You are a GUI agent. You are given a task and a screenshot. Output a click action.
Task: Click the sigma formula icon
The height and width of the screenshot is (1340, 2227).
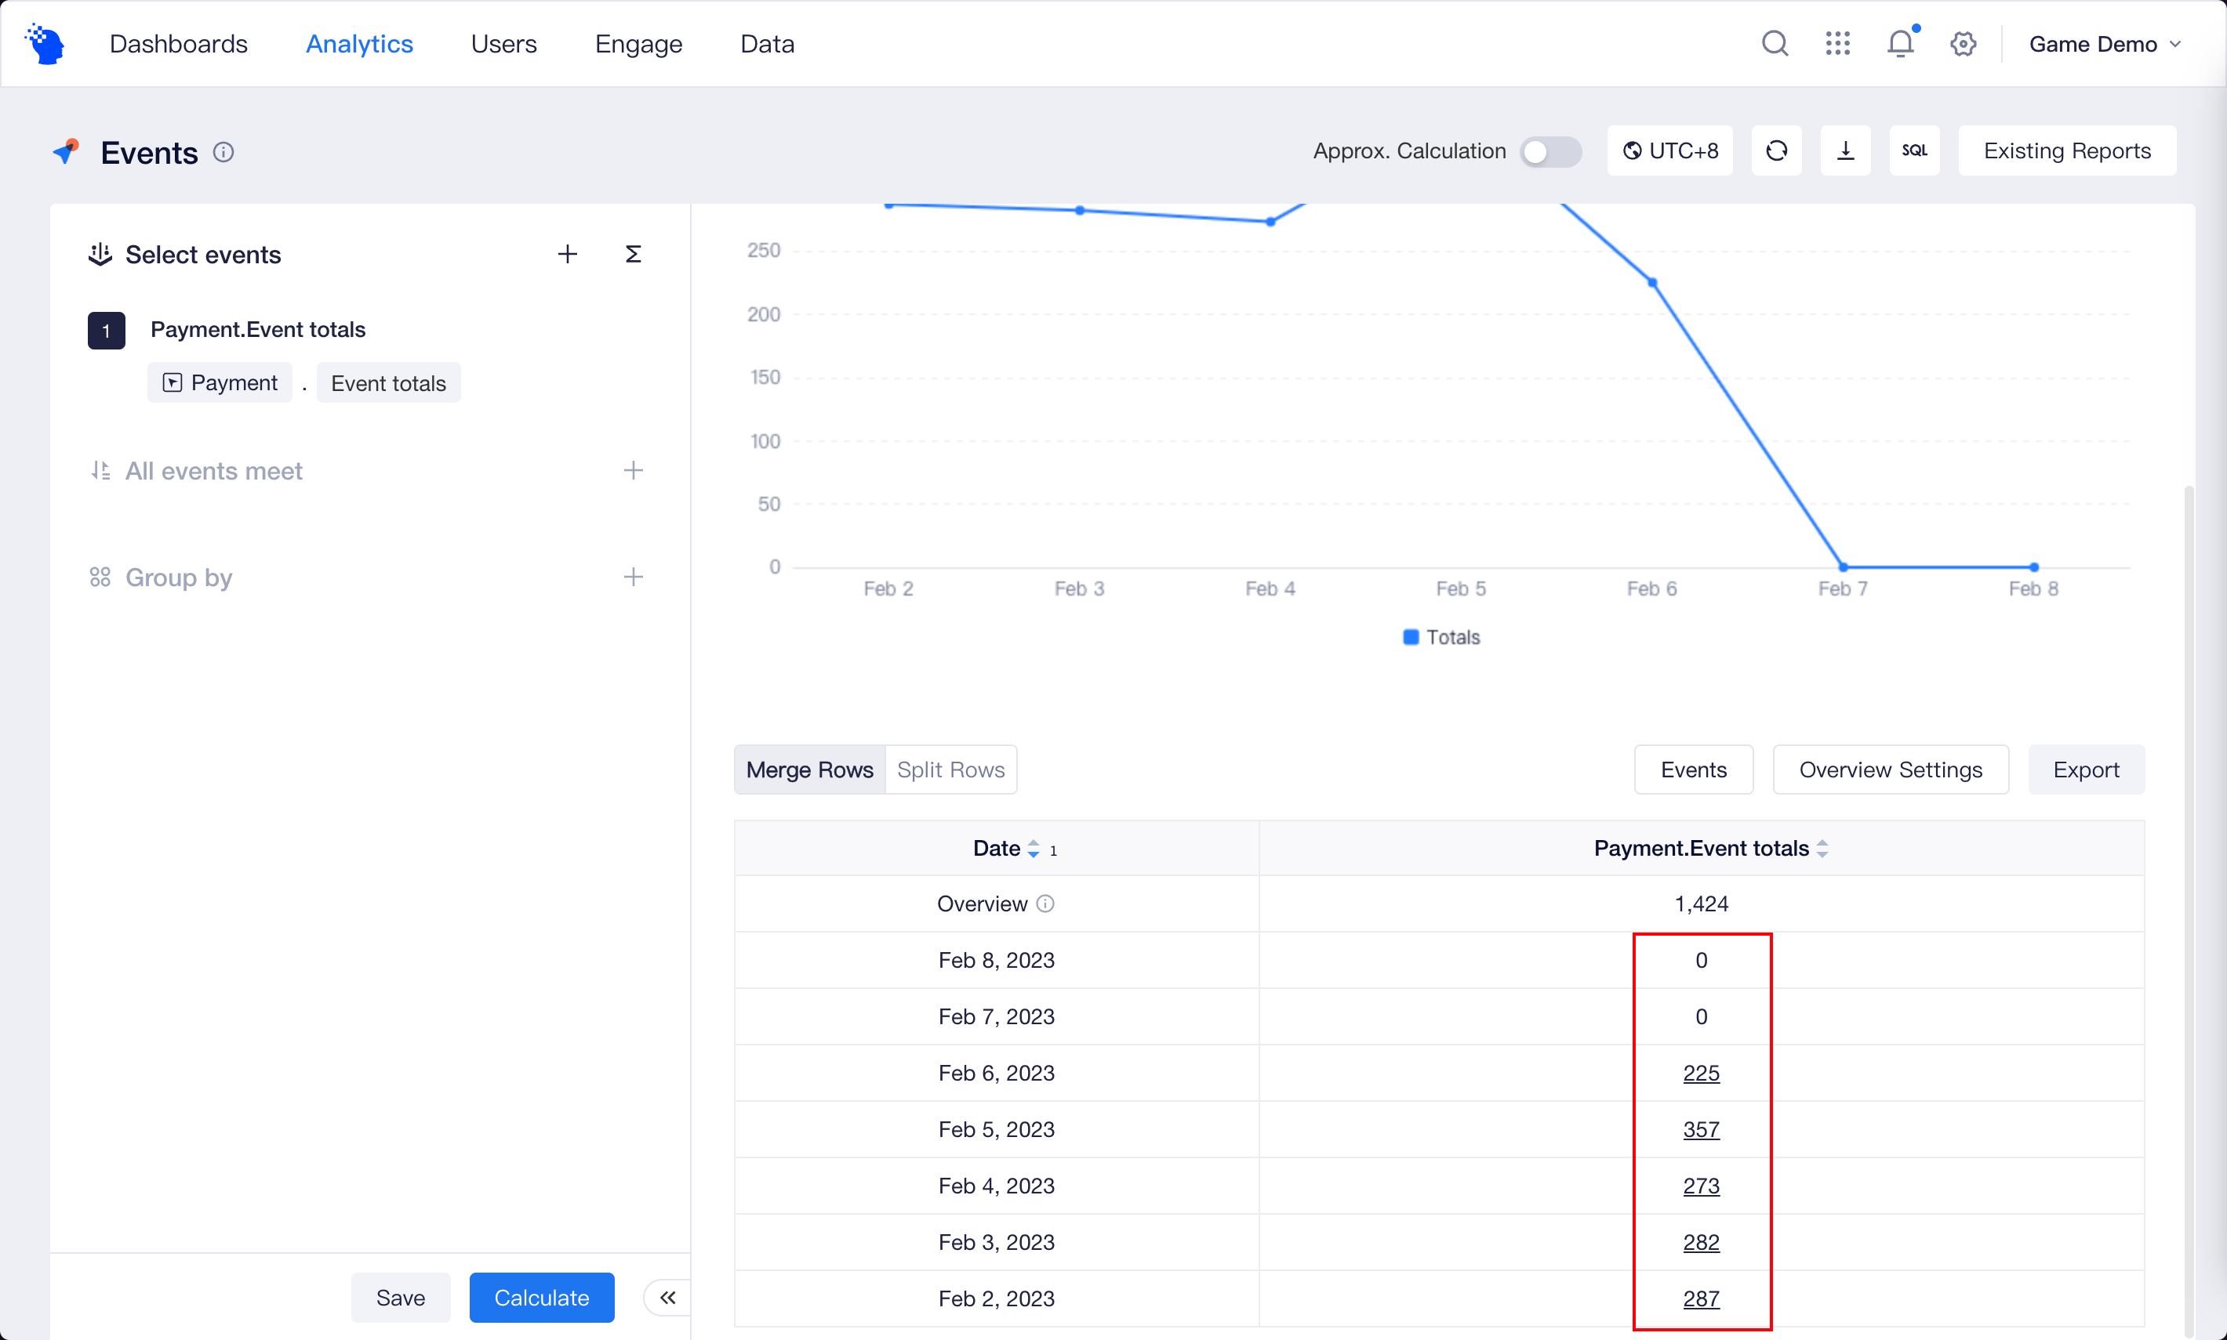(x=634, y=255)
